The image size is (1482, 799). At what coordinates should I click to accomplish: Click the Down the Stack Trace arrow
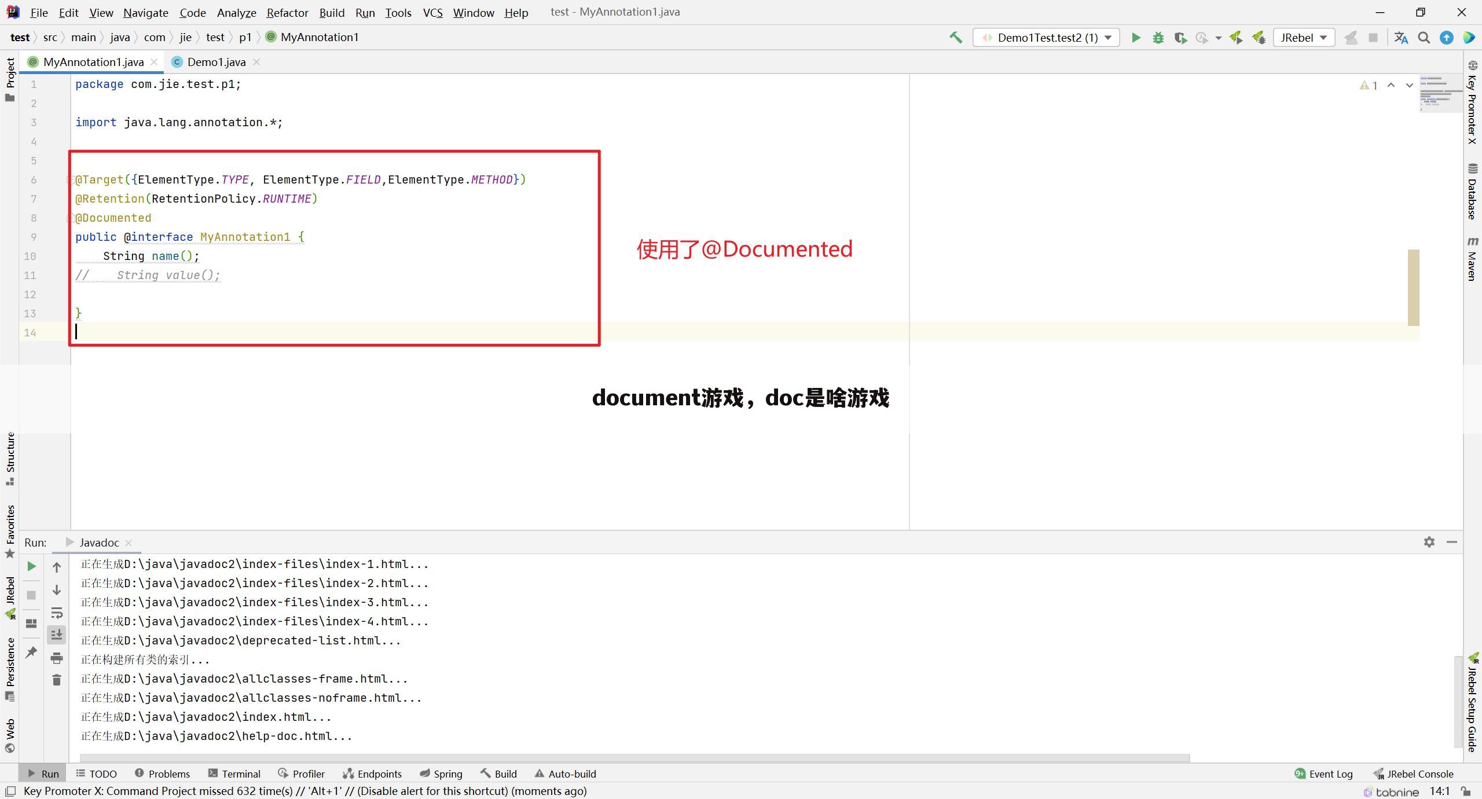[x=57, y=590]
